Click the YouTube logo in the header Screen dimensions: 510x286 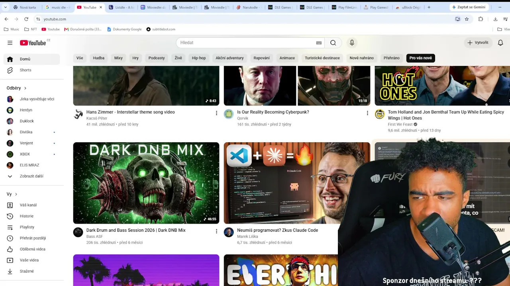(33, 43)
